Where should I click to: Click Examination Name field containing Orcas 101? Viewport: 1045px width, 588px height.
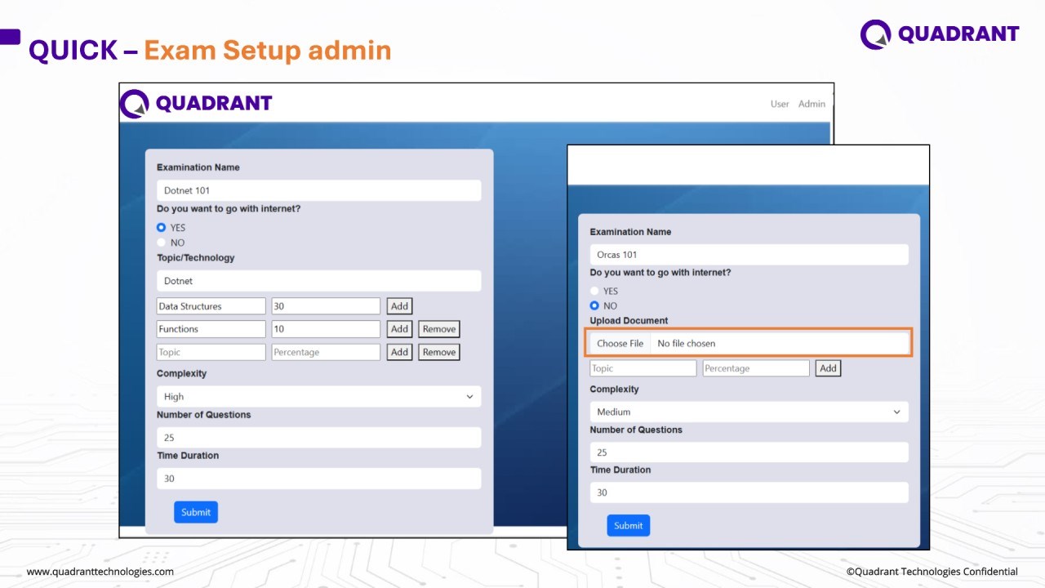click(749, 255)
